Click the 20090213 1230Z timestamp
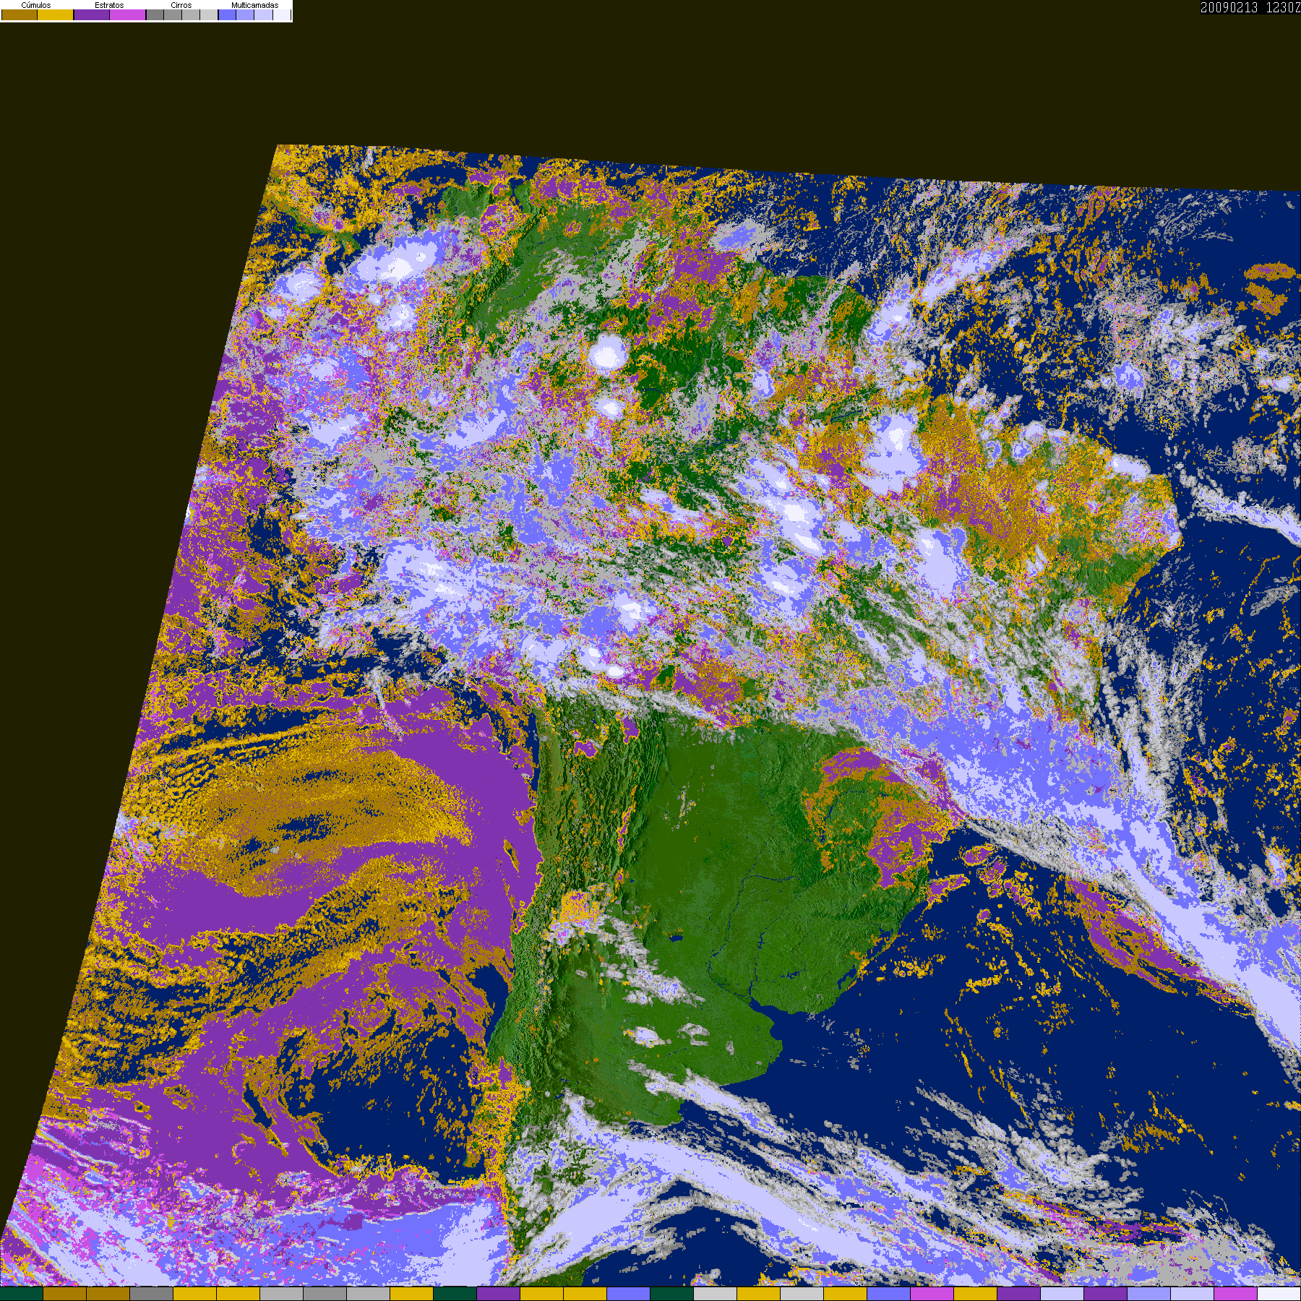 1250,8
